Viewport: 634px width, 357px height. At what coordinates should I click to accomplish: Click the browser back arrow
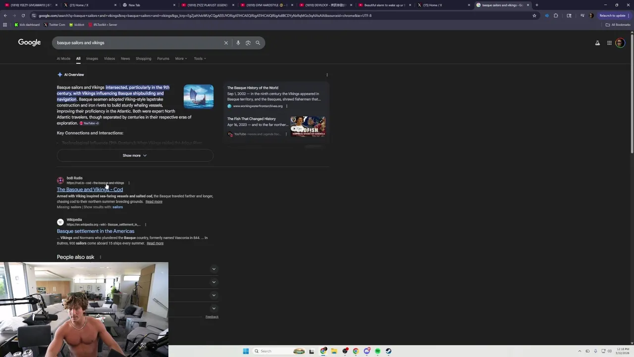click(5, 15)
